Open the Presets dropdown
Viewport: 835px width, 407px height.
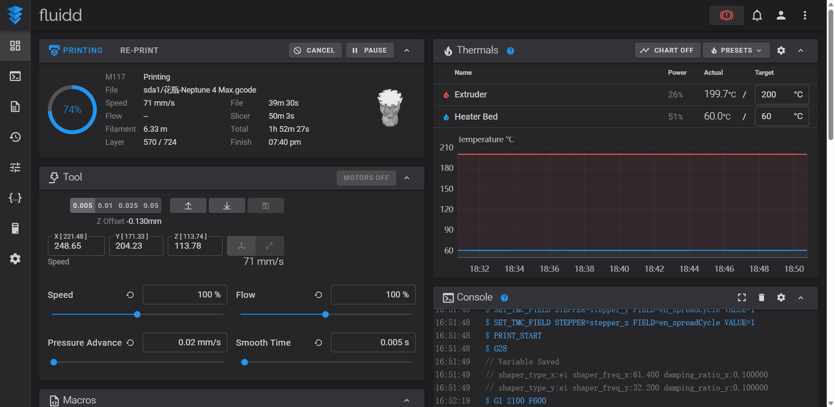tap(736, 50)
